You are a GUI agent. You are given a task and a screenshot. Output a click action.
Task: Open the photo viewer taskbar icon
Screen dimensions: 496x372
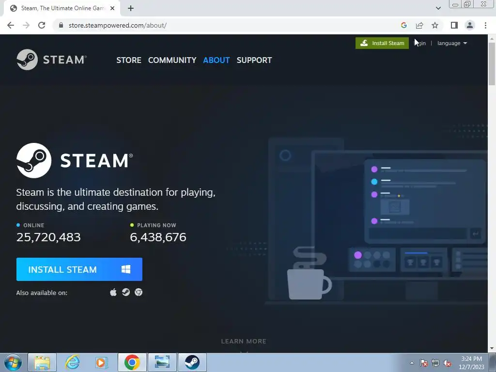tap(162, 362)
